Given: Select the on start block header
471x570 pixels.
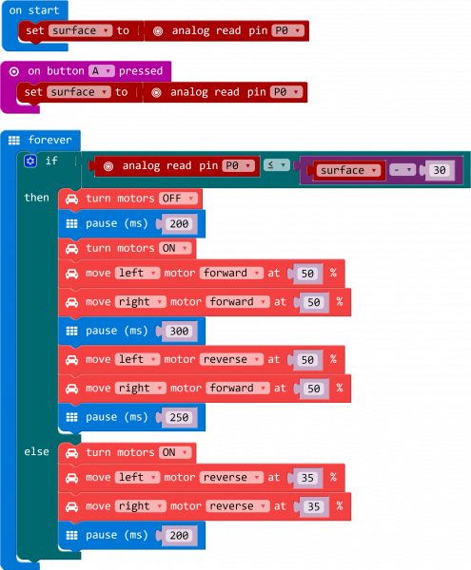Looking at the screenshot, I should click(x=34, y=10).
